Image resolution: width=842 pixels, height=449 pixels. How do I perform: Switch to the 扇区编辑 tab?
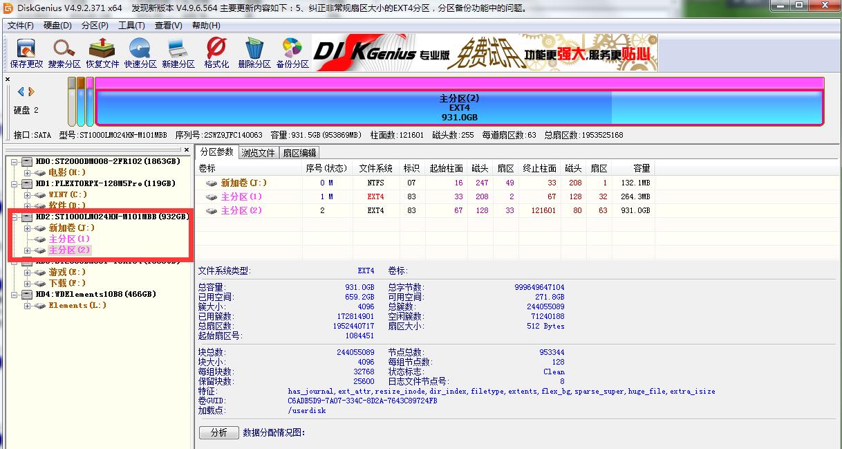point(299,153)
